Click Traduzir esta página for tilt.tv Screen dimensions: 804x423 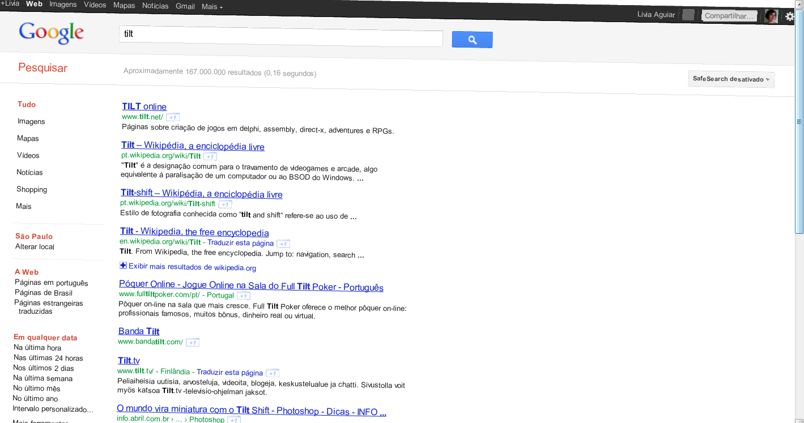click(x=229, y=373)
